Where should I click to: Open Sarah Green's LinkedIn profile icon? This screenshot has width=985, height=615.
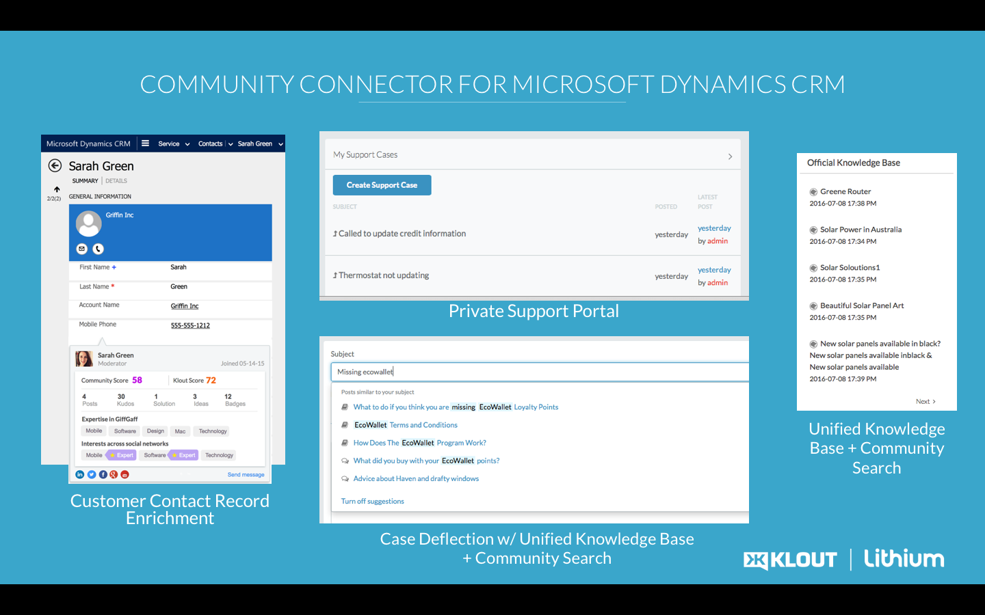pos(80,474)
